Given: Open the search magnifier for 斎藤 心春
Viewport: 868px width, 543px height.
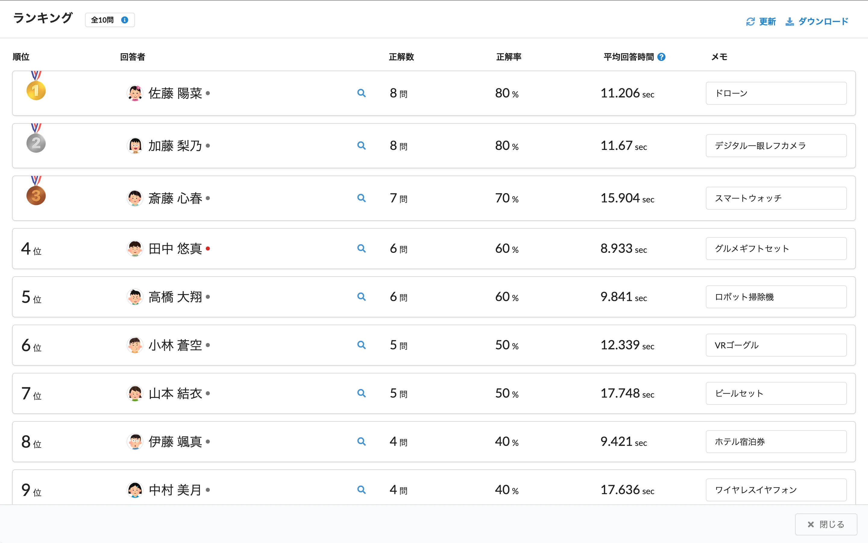Looking at the screenshot, I should click(x=362, y=198).
